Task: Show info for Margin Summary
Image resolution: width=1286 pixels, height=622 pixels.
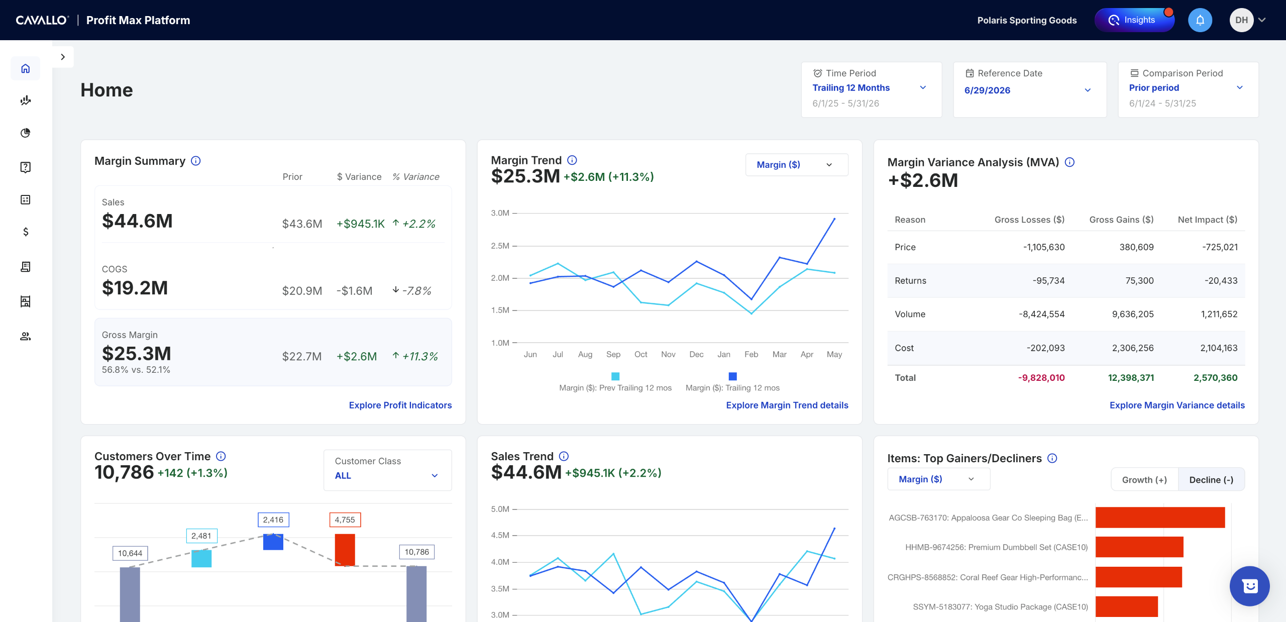Action: tap(196, 161)
